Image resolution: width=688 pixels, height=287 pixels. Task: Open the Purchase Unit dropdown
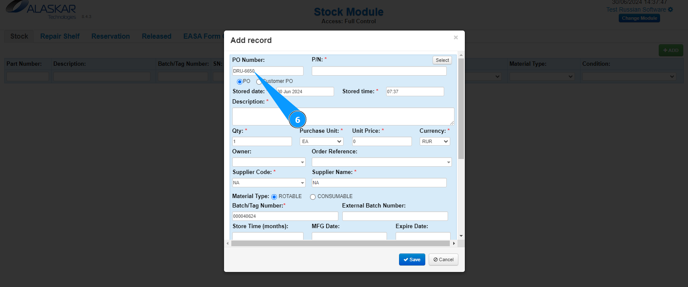[x=321, y=141]
